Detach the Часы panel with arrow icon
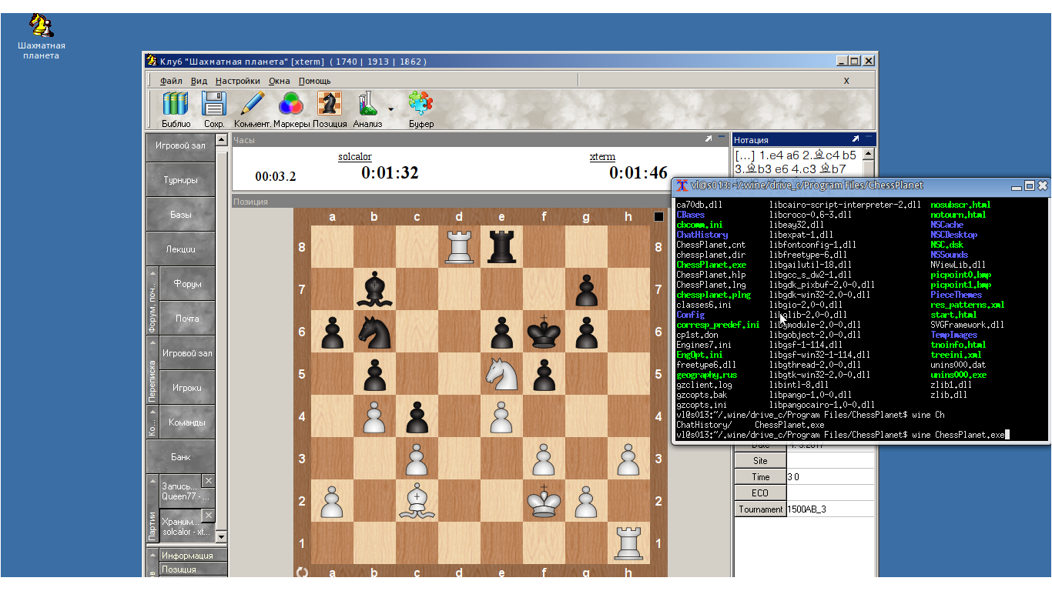The width and height of the screenshot is (1052, 591). point(709,139)
